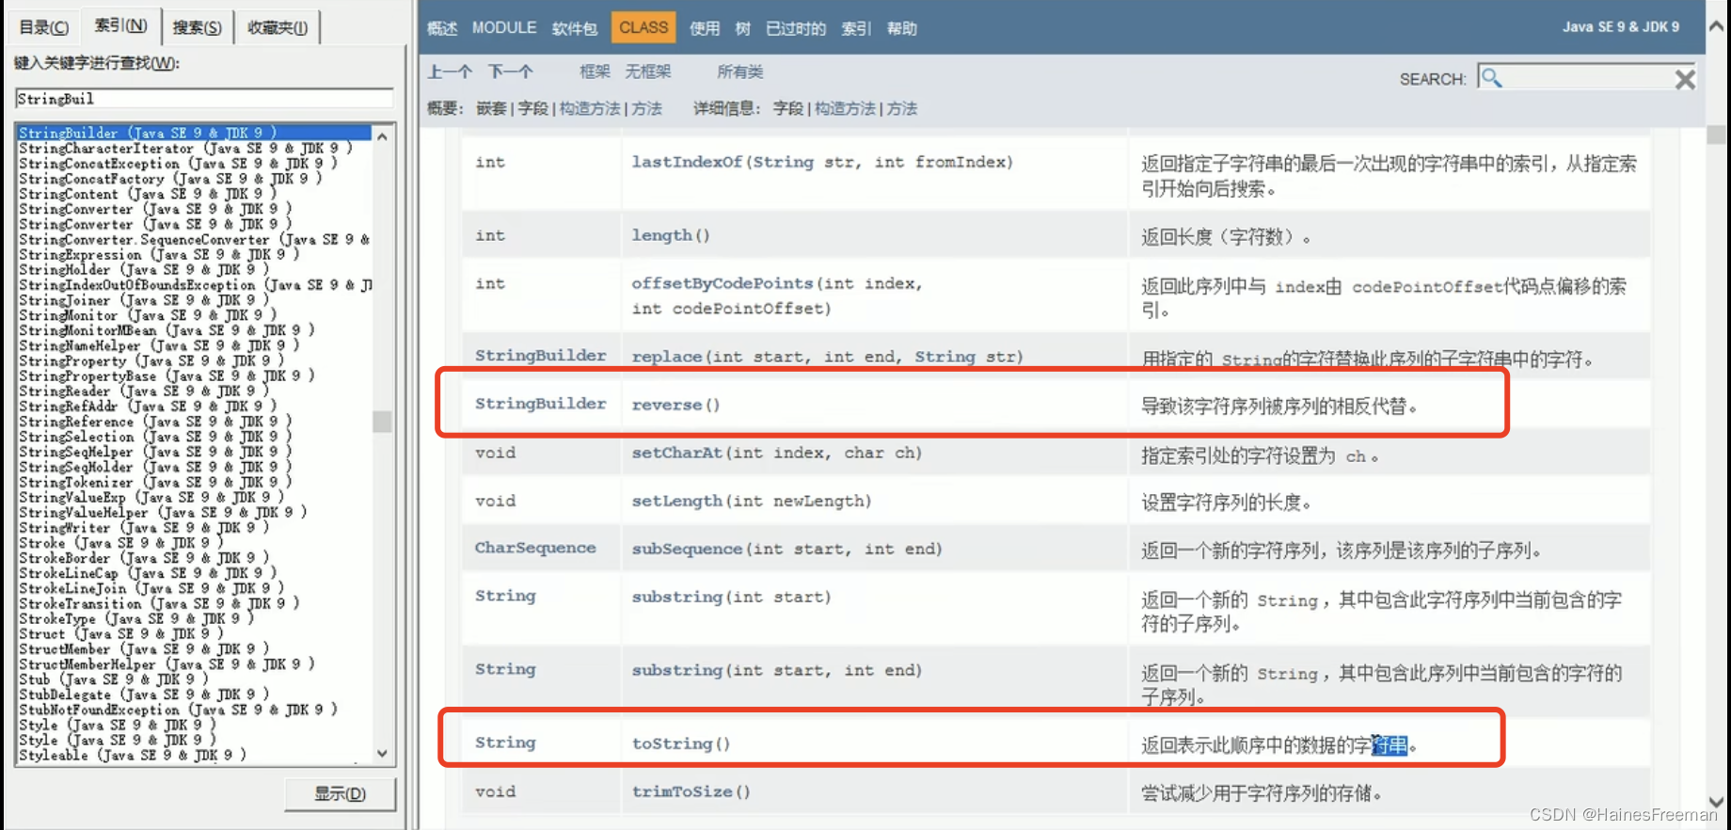The width and height of the screenshot is (1731, 830).
Task: Click the list scrollbar down arrow
Action: point(382,753)
